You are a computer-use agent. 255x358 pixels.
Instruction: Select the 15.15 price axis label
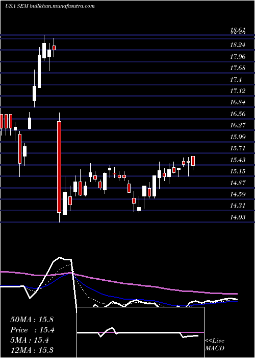coord(238,171)
